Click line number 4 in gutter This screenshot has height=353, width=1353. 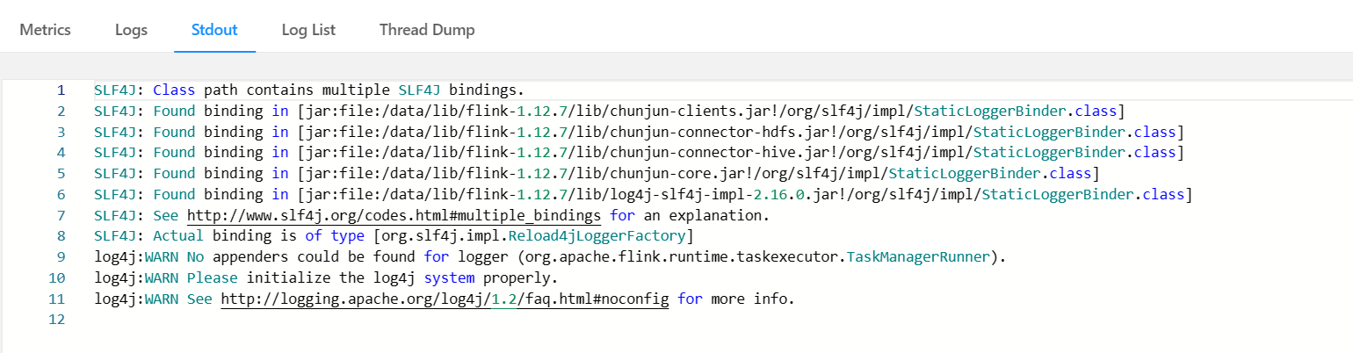(61, 153)
